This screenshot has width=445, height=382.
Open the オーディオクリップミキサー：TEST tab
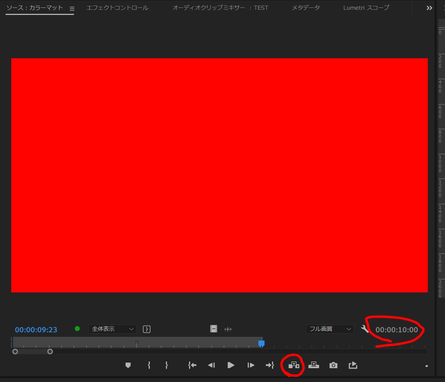tap(220, 8)
